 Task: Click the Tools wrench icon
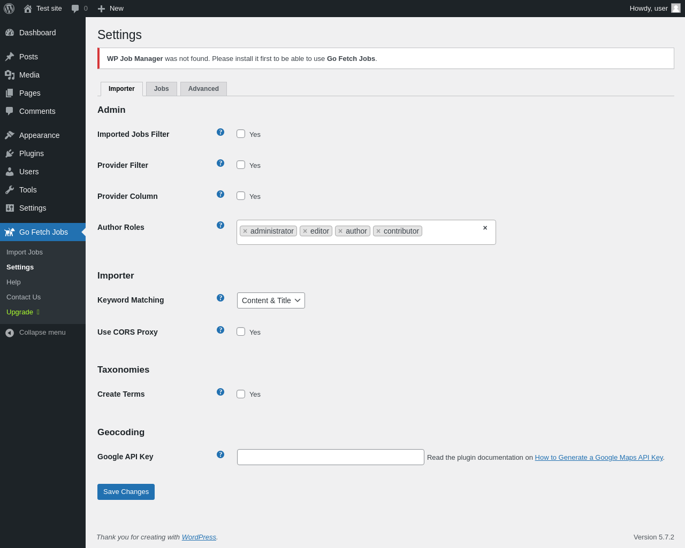tap(10, 190)
